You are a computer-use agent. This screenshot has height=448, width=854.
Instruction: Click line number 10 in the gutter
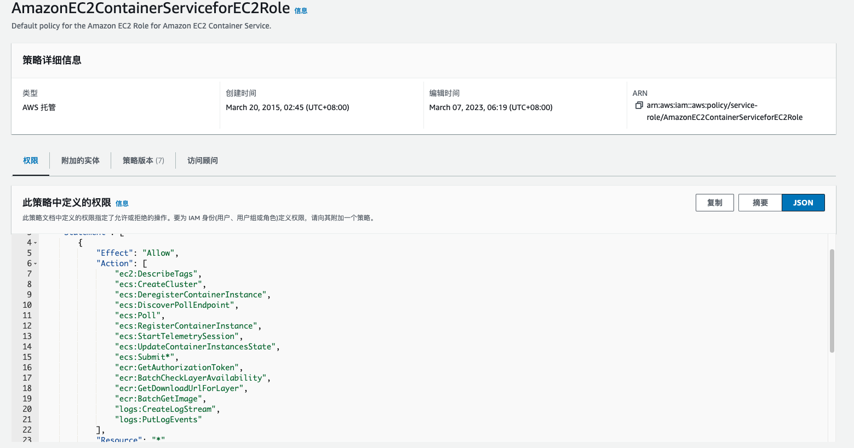click(27, 305)
